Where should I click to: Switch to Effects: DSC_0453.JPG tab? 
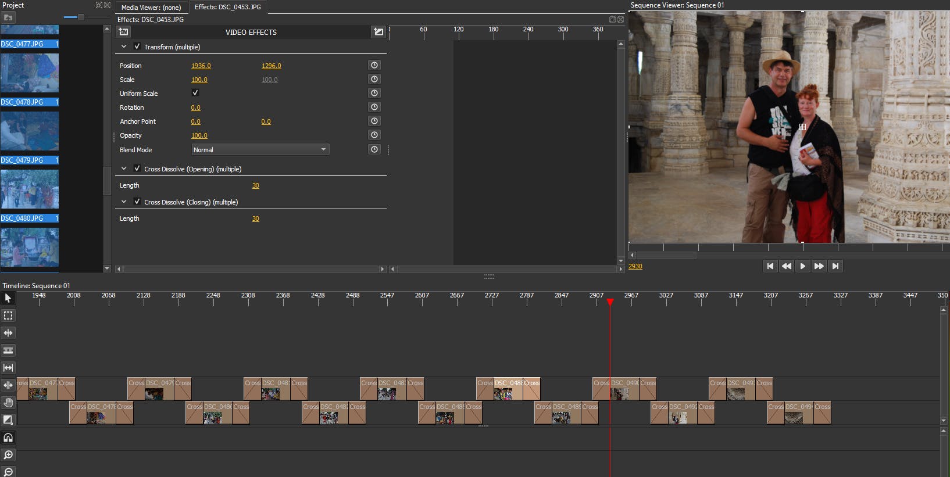point(227,7)
